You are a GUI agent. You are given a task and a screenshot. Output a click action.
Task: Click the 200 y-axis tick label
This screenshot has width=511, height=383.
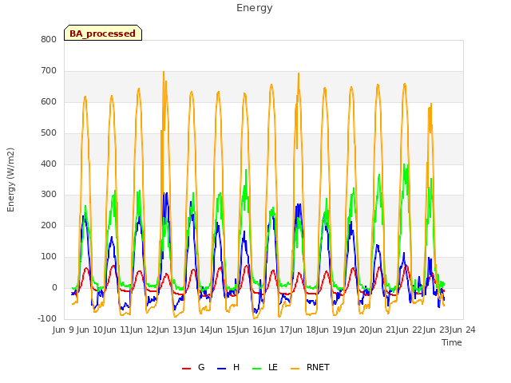point(49,225)
